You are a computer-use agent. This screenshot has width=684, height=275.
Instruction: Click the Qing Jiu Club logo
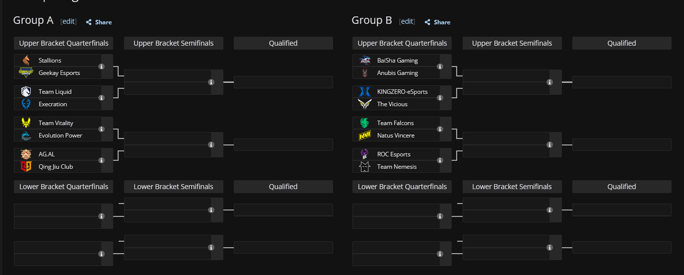click(26, 167)
